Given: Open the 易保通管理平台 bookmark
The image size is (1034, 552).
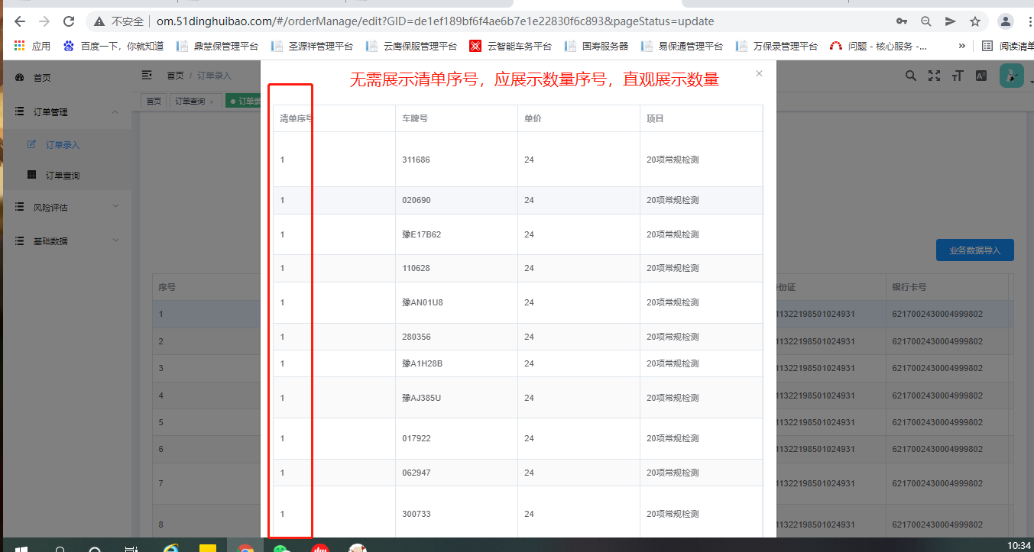Looking at the screenshot, I should (682, 46).
